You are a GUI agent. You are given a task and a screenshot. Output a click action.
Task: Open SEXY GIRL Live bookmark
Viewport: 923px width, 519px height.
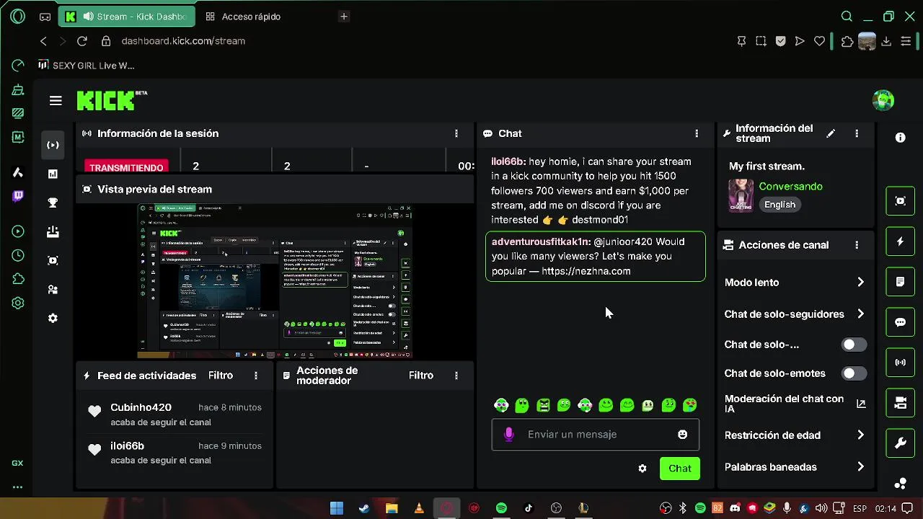[87, 66]
